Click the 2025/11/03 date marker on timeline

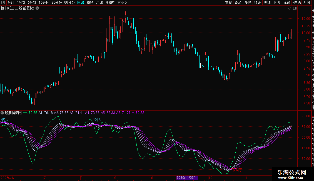tap(187, 178)
